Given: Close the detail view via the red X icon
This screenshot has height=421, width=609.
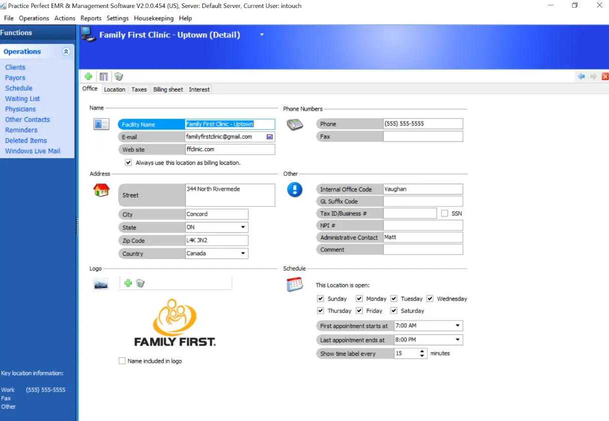Looking at the screenshot, I should (x=605, y=76).
